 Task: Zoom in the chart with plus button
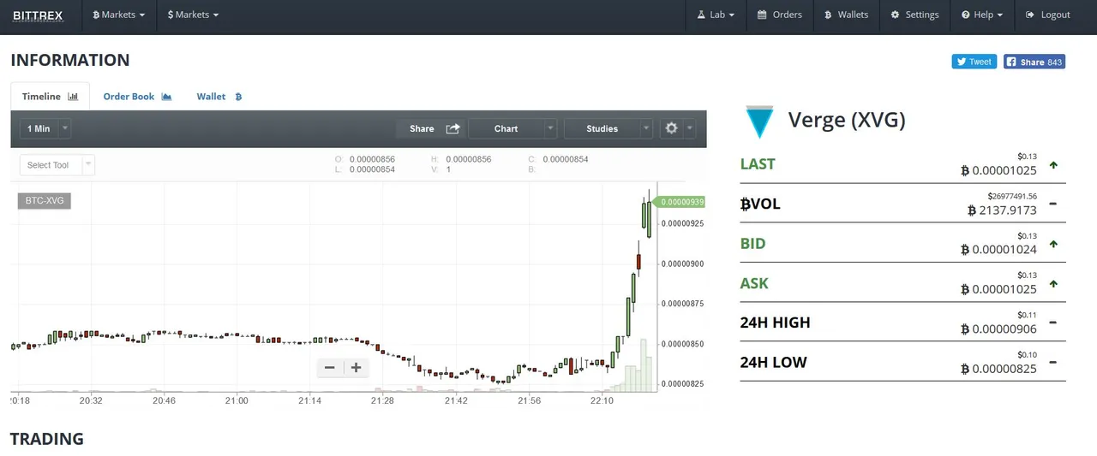(x=357, y=368)
